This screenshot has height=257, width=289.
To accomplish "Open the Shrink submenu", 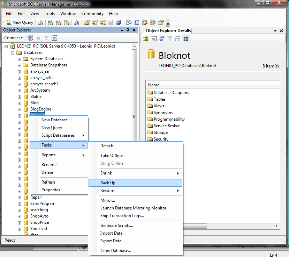I will click(x=136, y=173).
